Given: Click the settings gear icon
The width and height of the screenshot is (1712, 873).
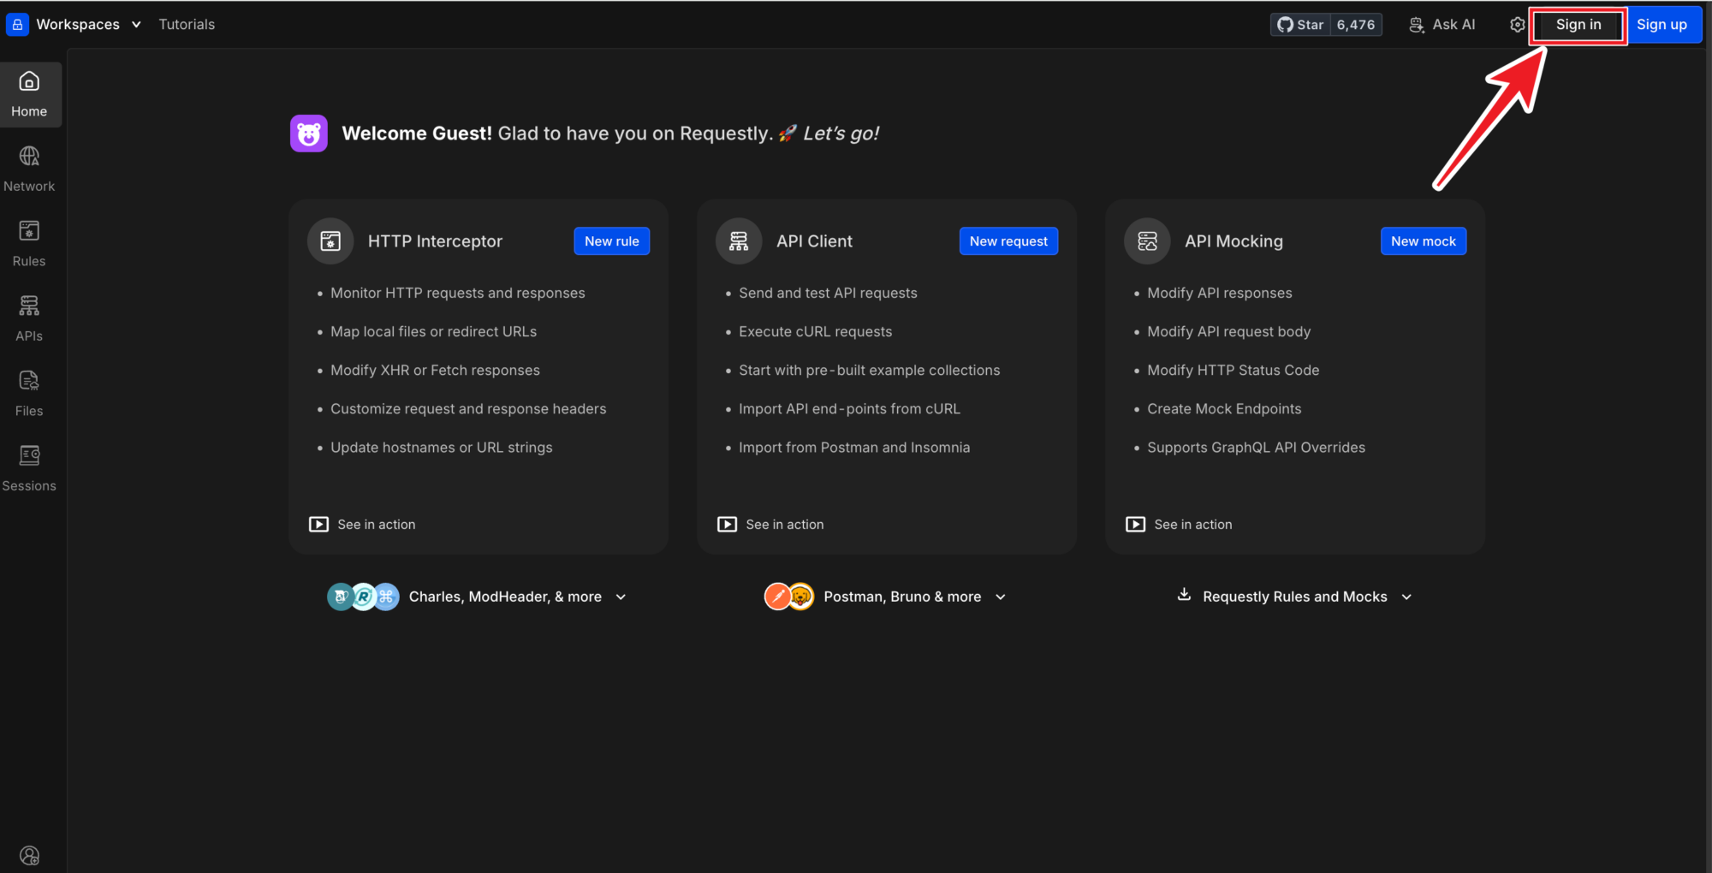Looking at the screenshot, I should click(x=1517, y=25).
